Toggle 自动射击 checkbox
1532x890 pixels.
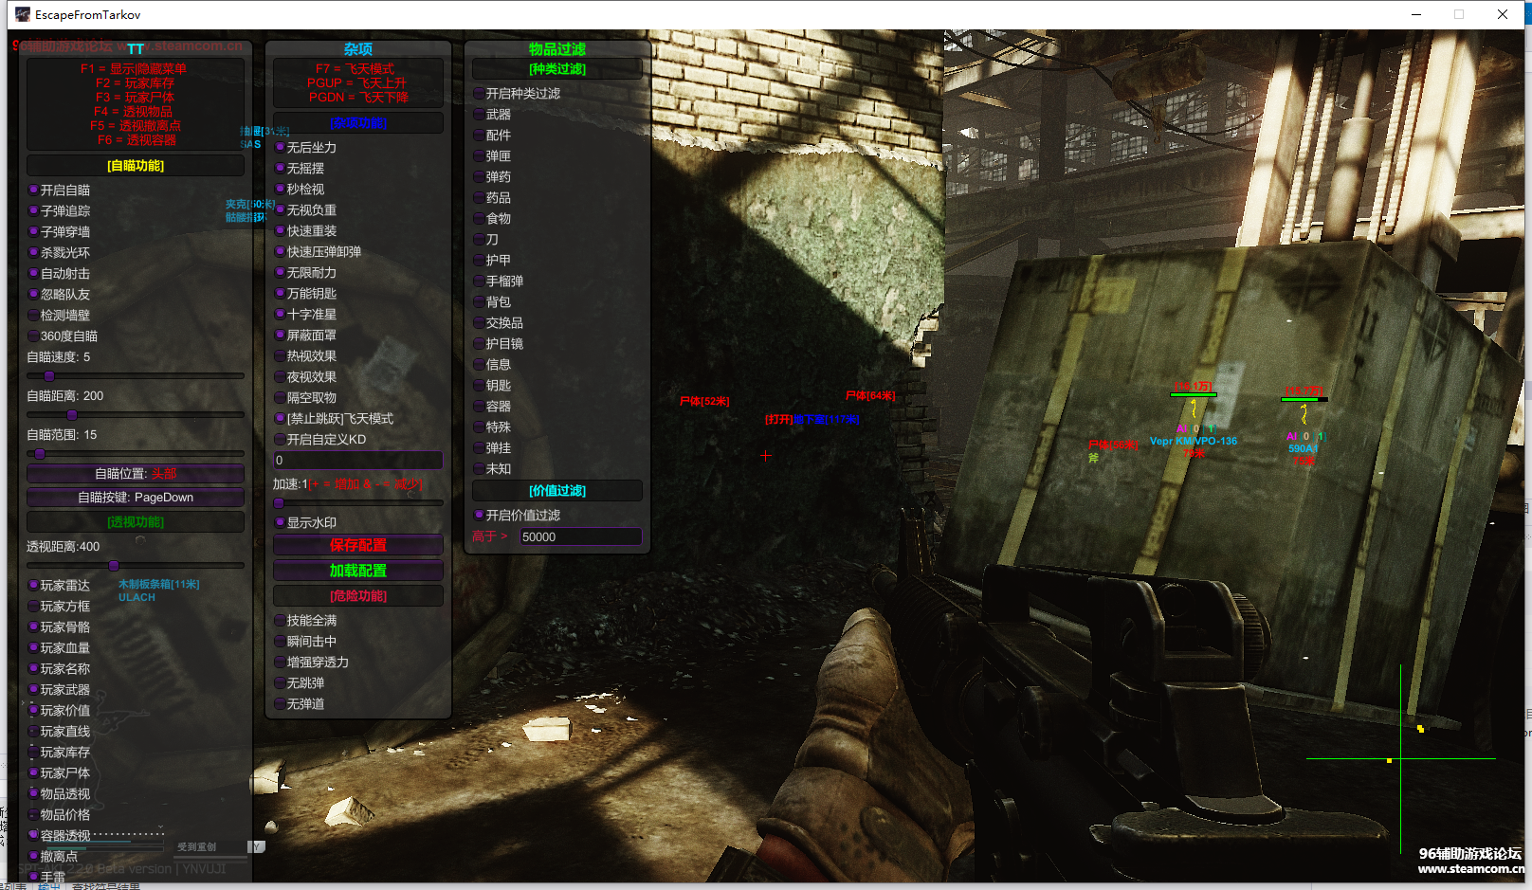click(34, 273)
